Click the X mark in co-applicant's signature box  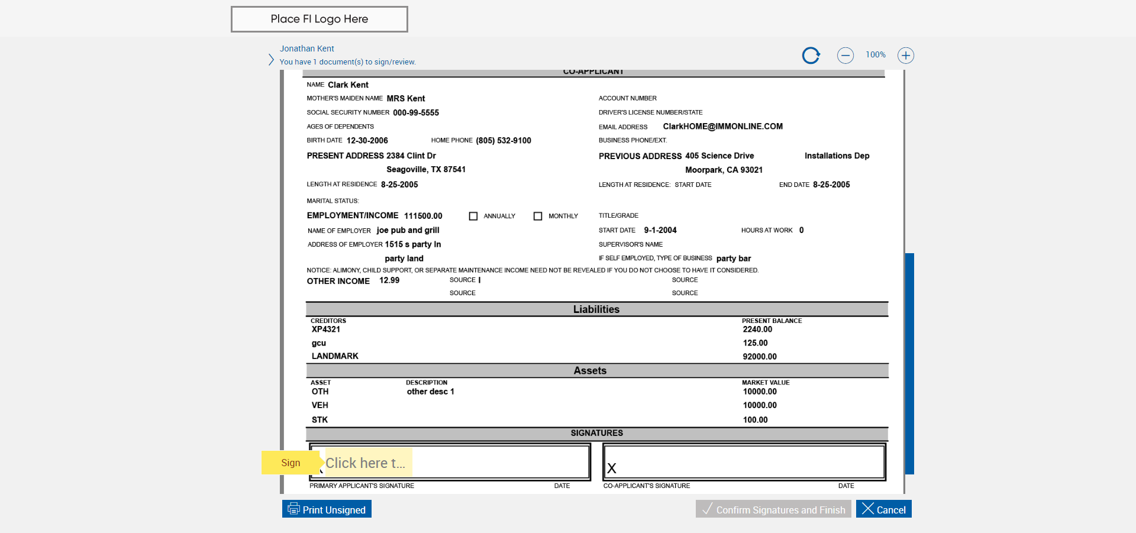612,469
